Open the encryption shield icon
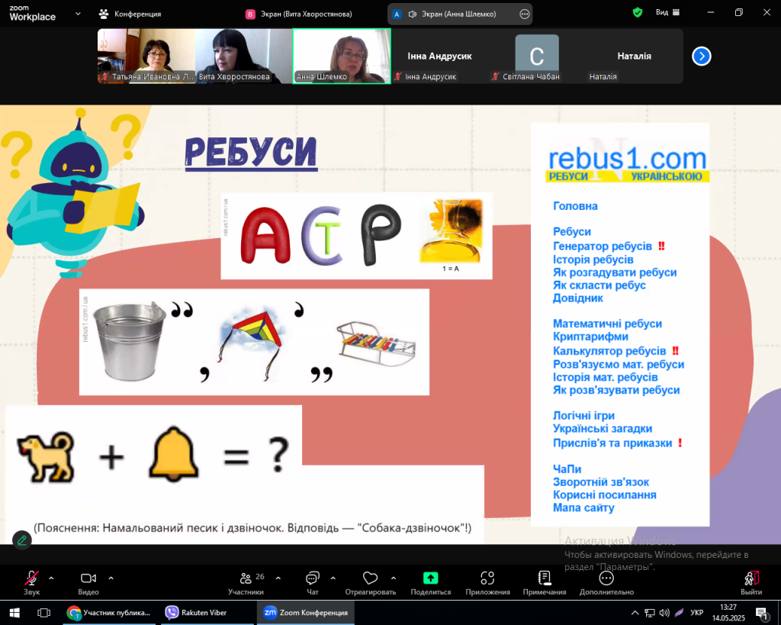Image resolution: width=781 pixels, height=625 pixels. 638,12
